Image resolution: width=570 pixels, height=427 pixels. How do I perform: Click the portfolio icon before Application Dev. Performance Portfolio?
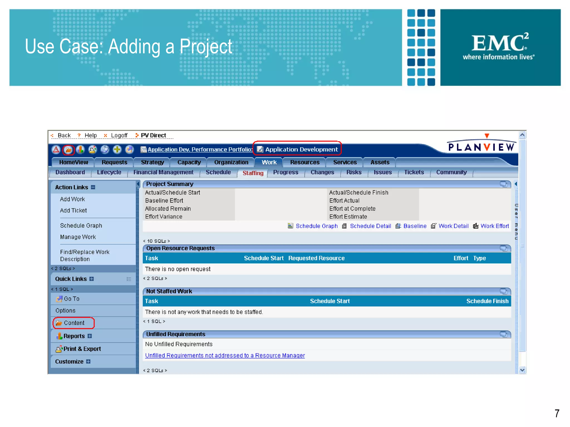(x=144, y=150)
